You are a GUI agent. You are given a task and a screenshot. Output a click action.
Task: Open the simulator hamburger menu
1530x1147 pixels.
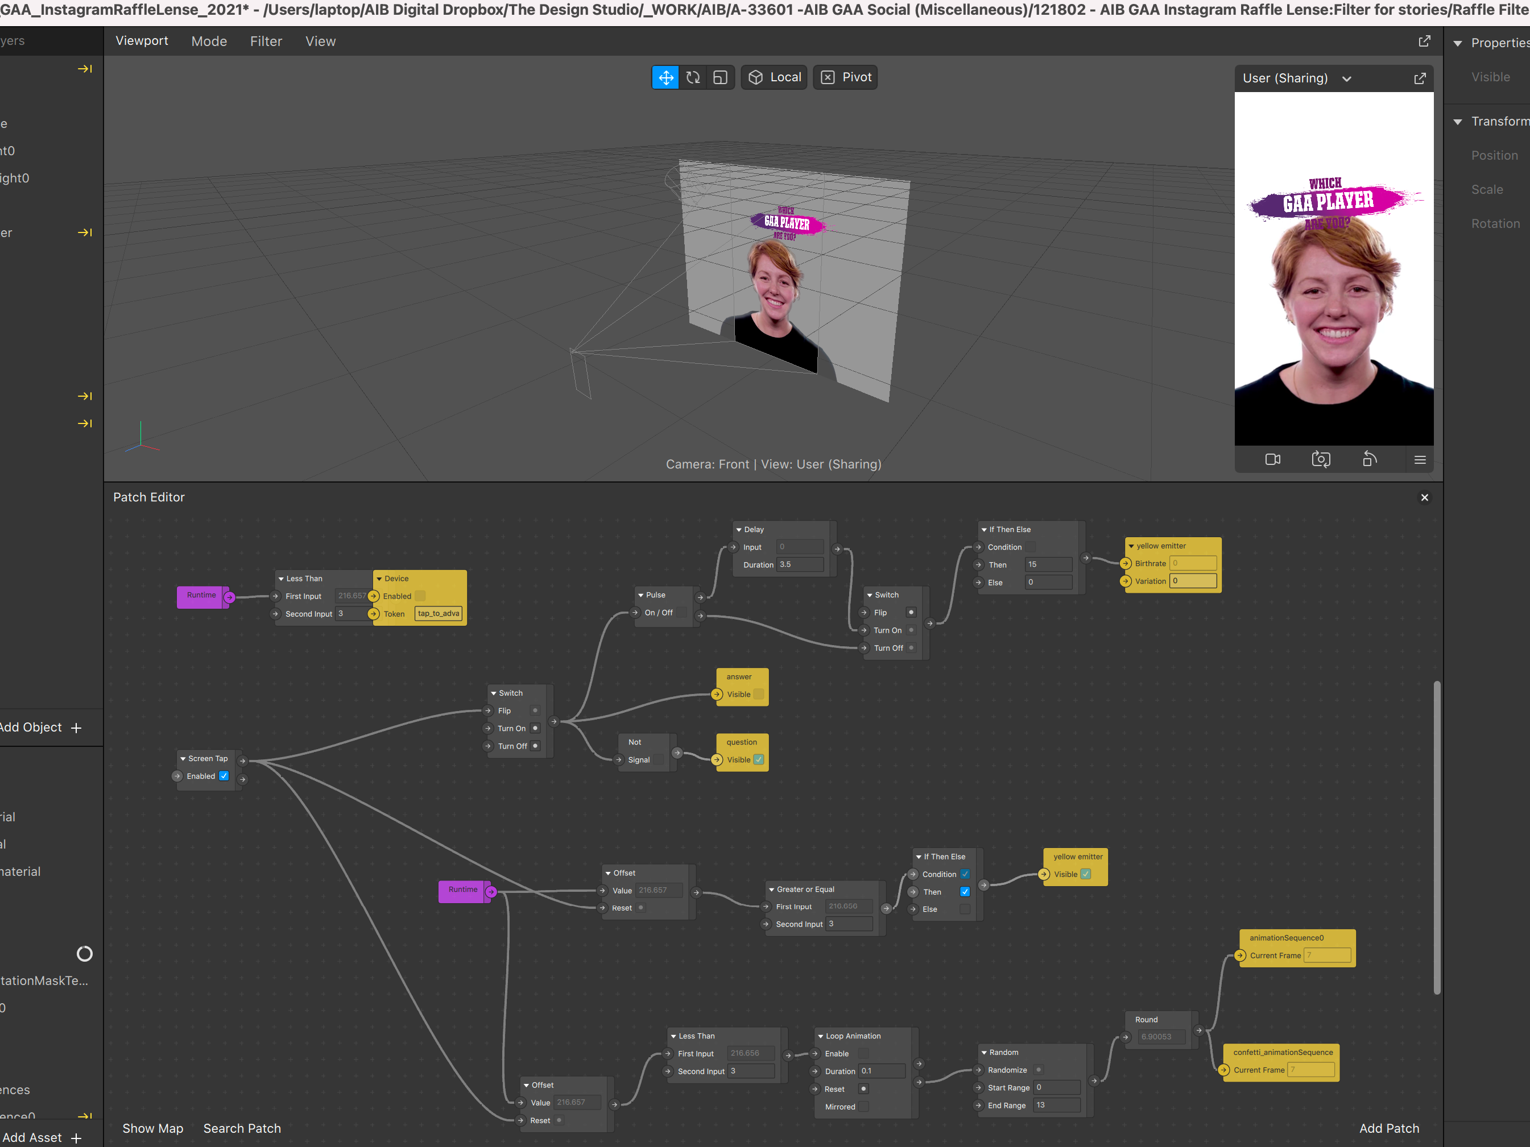pos(1420,460)
